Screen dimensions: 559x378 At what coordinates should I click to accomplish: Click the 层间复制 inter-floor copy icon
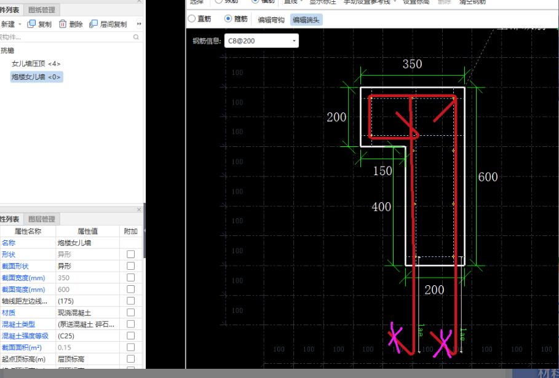pyautogui.click(x=93, y=24)
